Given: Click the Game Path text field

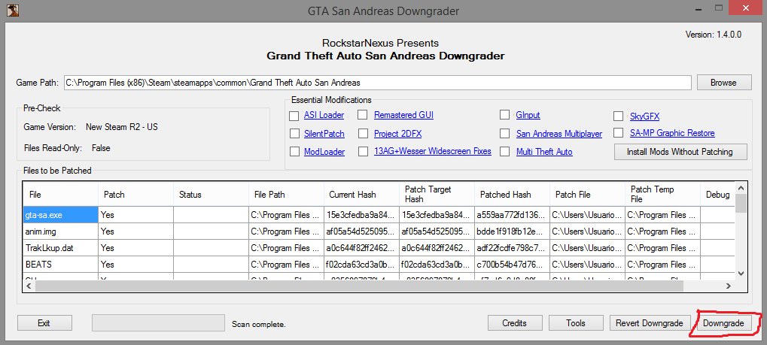Looking at the screenshot, I should (376, 82).
